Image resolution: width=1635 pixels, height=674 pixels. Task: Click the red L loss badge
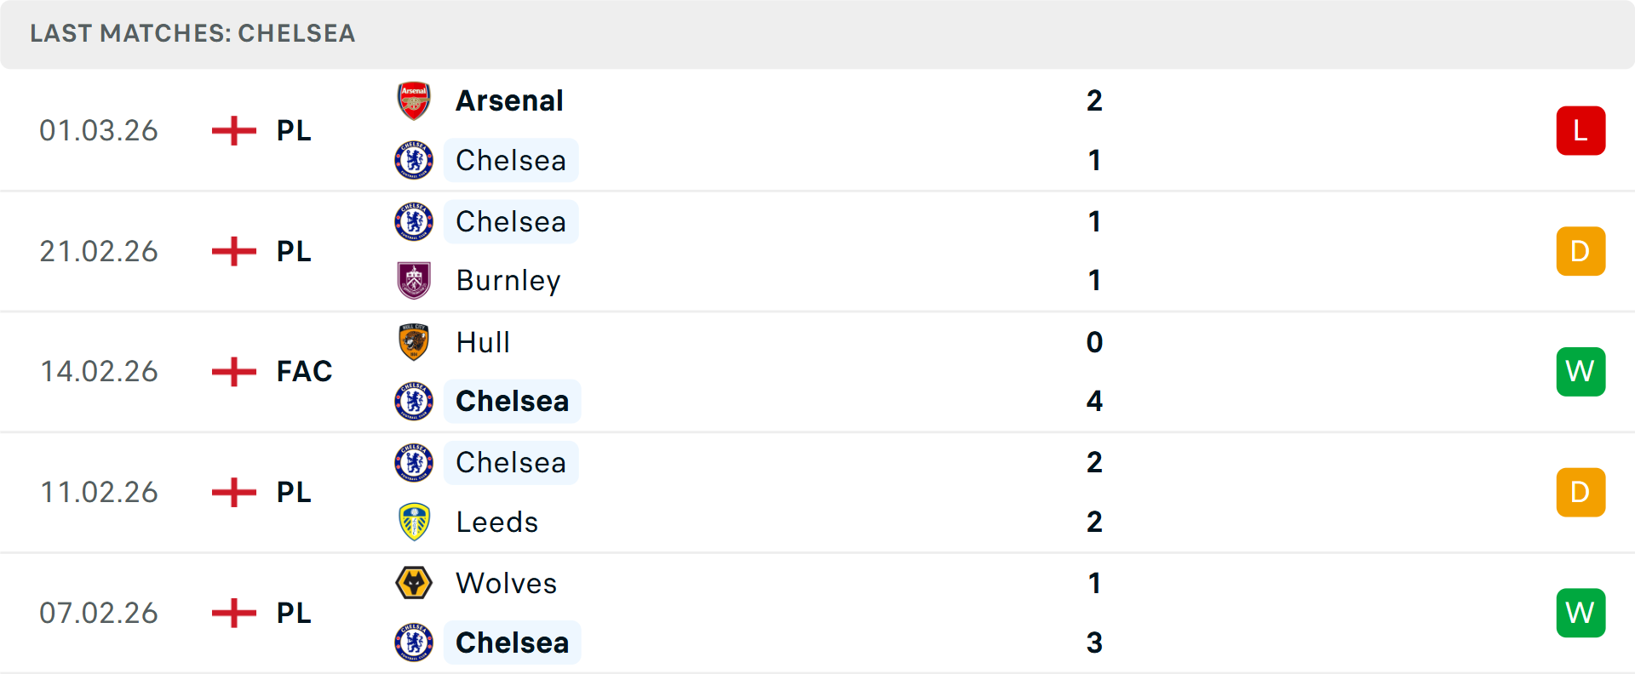coord(1580,131)
